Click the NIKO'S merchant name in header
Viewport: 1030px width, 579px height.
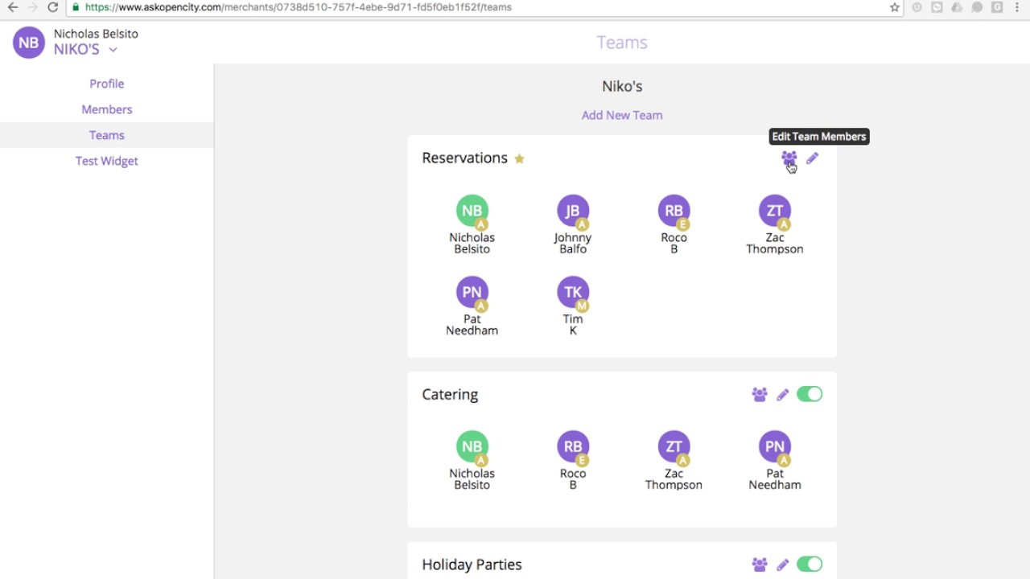point(76,49)
